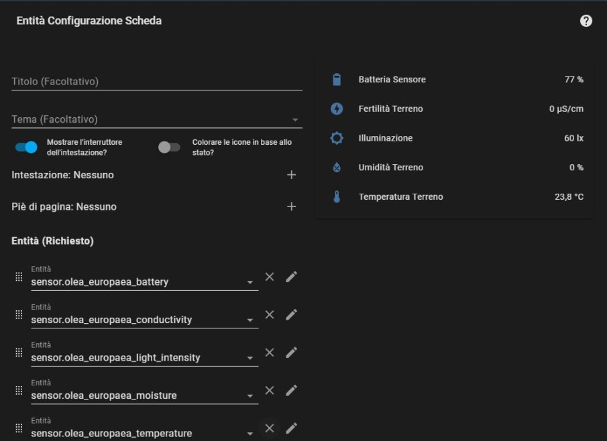Image resolution: width=607 pixels, height=441 pixels.
Task: Edit the temperature entity settings
Action: coord(291,428)
